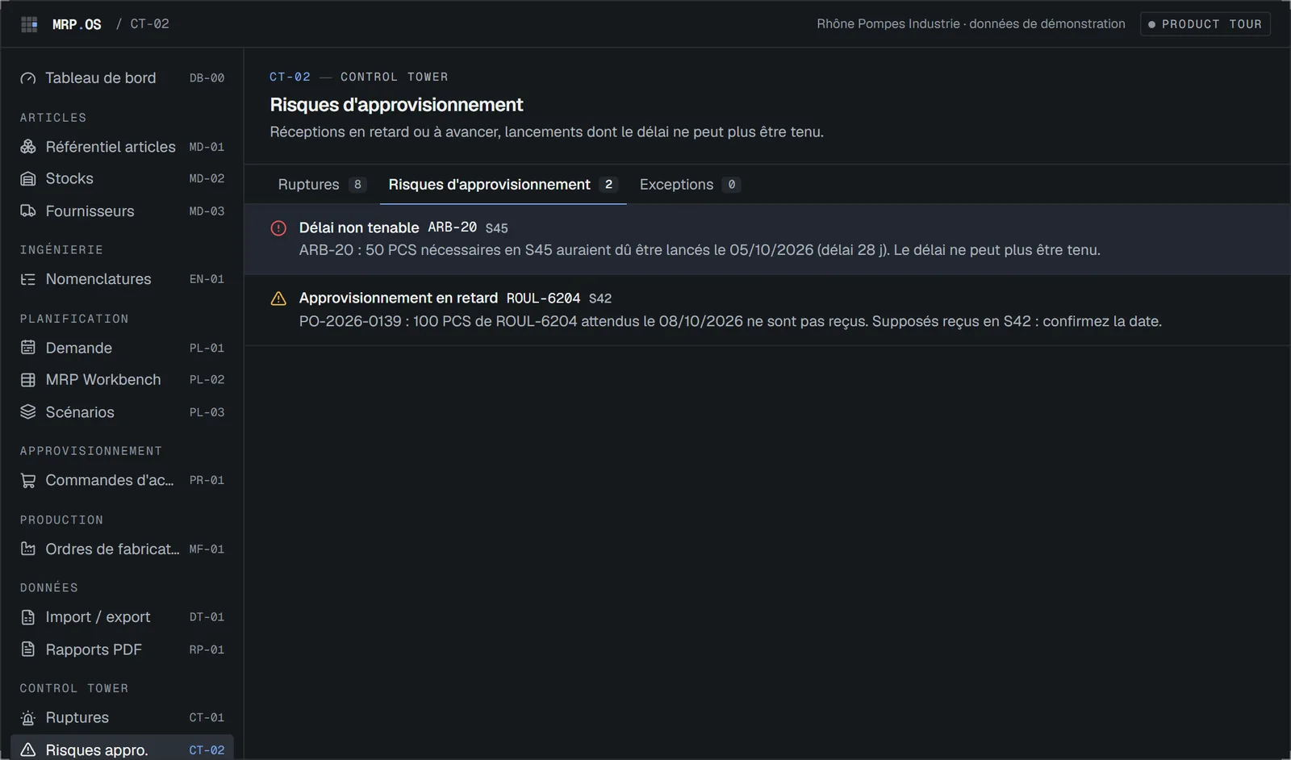Open the Délai non tenable ARB-20 alert row
This screenshot has width=1291, height=760.
point(767,239)
